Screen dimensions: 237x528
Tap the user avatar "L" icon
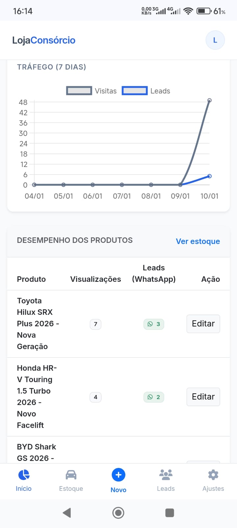[215, 40]
